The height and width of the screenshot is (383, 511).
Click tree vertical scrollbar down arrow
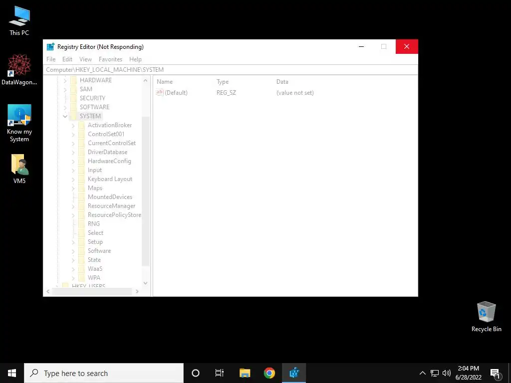(146, 283)
